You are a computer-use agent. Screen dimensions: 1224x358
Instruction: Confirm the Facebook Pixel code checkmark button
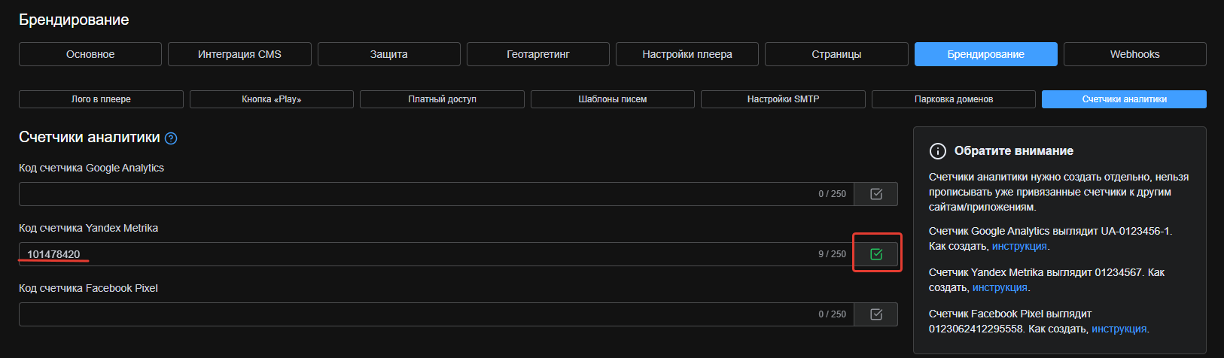click(876, 314)
